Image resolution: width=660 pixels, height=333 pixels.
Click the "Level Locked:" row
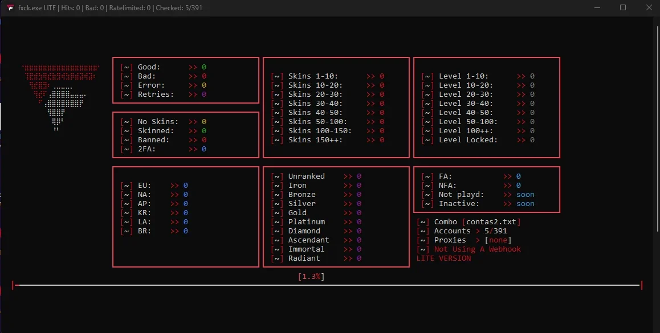[478, 139]
